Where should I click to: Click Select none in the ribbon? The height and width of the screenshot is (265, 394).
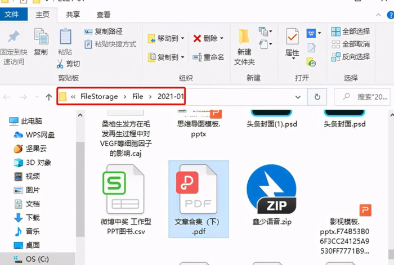351,44
